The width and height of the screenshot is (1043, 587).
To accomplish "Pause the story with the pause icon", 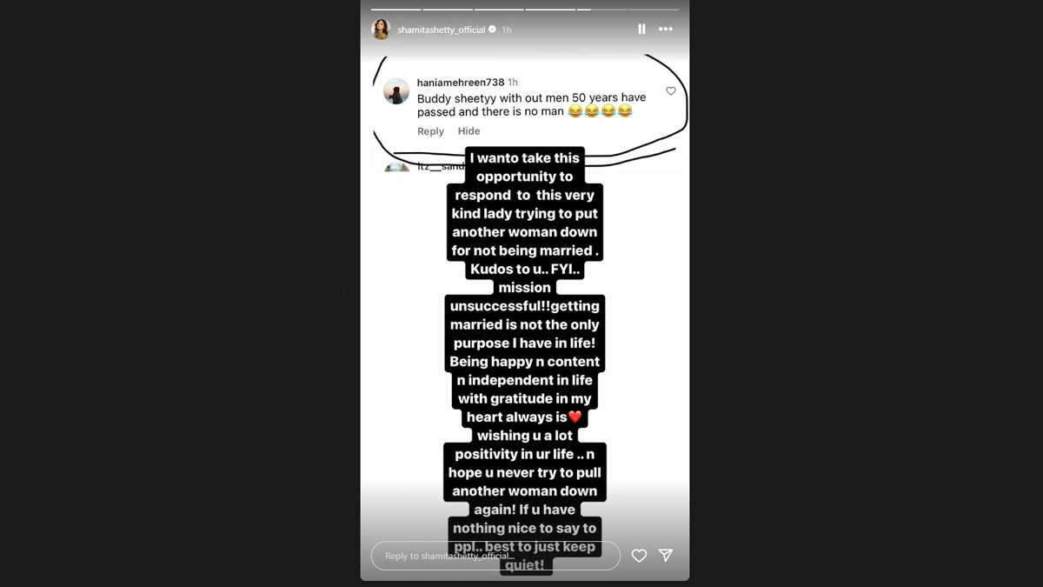I will [641, 29].
